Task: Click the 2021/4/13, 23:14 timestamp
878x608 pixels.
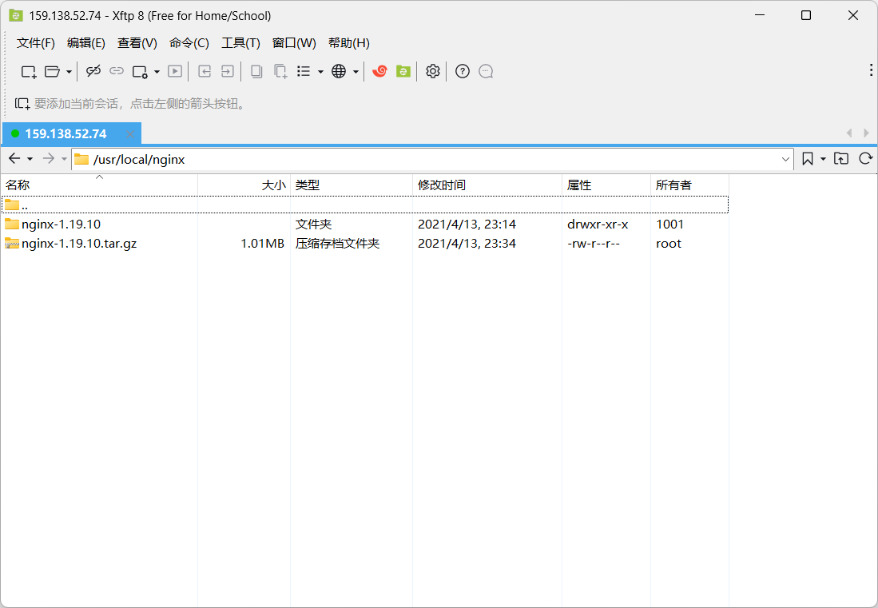Action: click(467, 225)
